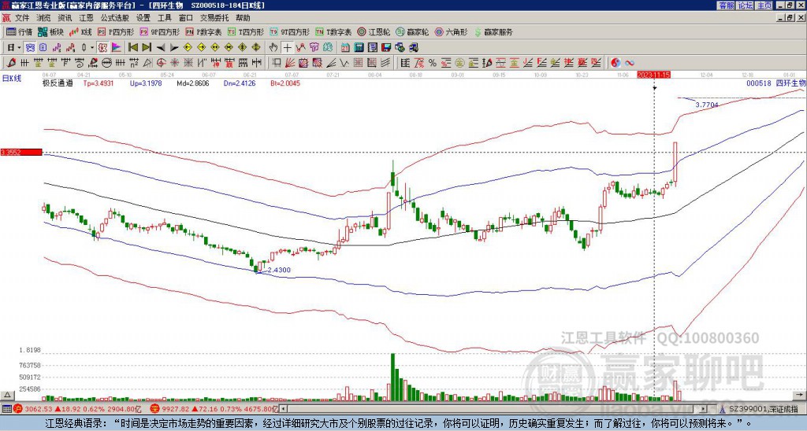Step chart left with black arrow
The height and width of the screenshot is (431, 807).
[x=161, y=48]
